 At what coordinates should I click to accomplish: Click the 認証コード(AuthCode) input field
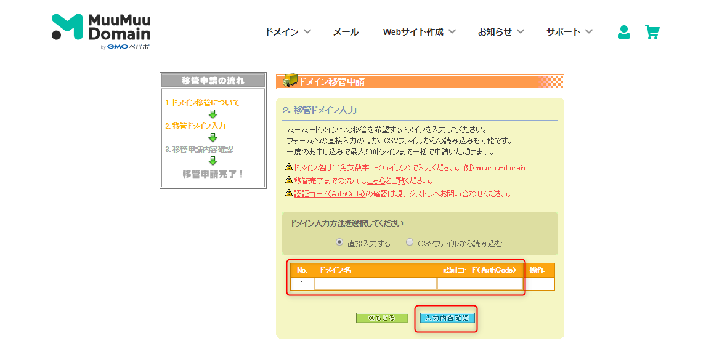(x=480, y=284)
